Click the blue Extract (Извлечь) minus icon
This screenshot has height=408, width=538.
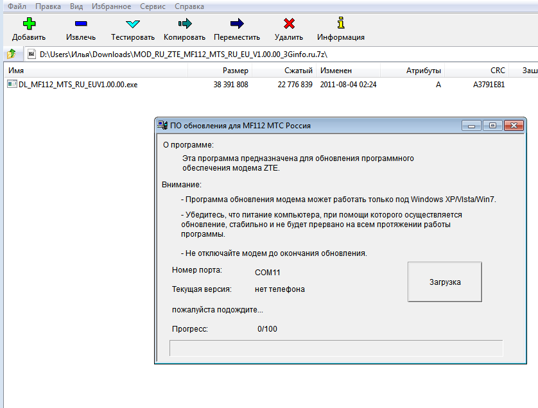(81, 24)
